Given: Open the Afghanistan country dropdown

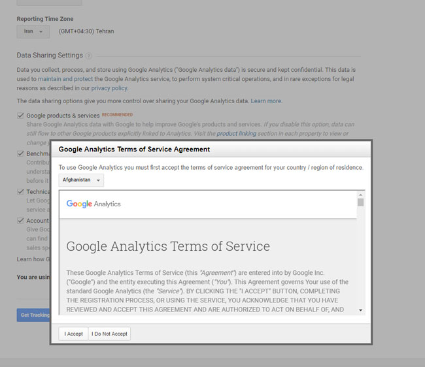Looking at the screenshot, I should coord(81,180).
